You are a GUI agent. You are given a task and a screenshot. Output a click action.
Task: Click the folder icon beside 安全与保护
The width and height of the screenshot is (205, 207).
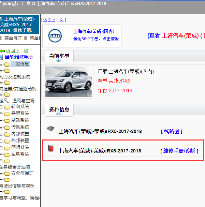(7, 174)
